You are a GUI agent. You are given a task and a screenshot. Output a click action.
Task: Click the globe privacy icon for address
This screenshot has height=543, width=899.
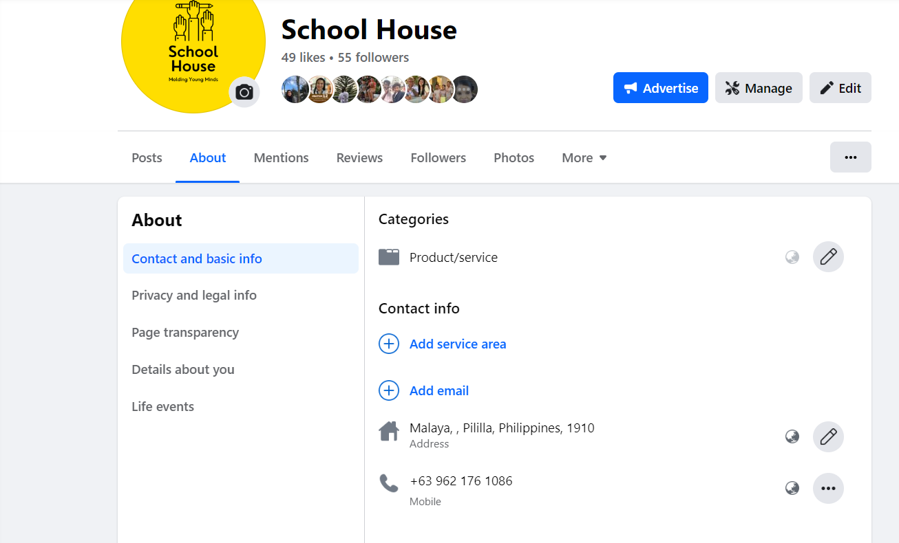792,436
